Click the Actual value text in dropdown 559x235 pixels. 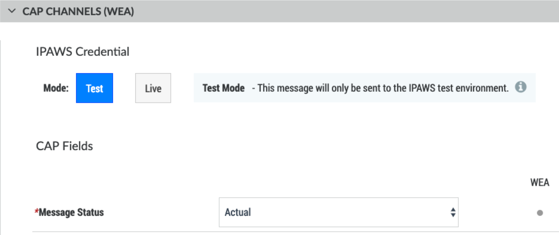238,212
